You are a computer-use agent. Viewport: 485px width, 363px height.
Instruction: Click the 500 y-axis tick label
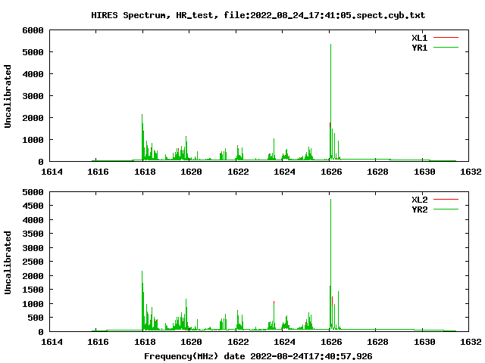(x=36, y=318)
